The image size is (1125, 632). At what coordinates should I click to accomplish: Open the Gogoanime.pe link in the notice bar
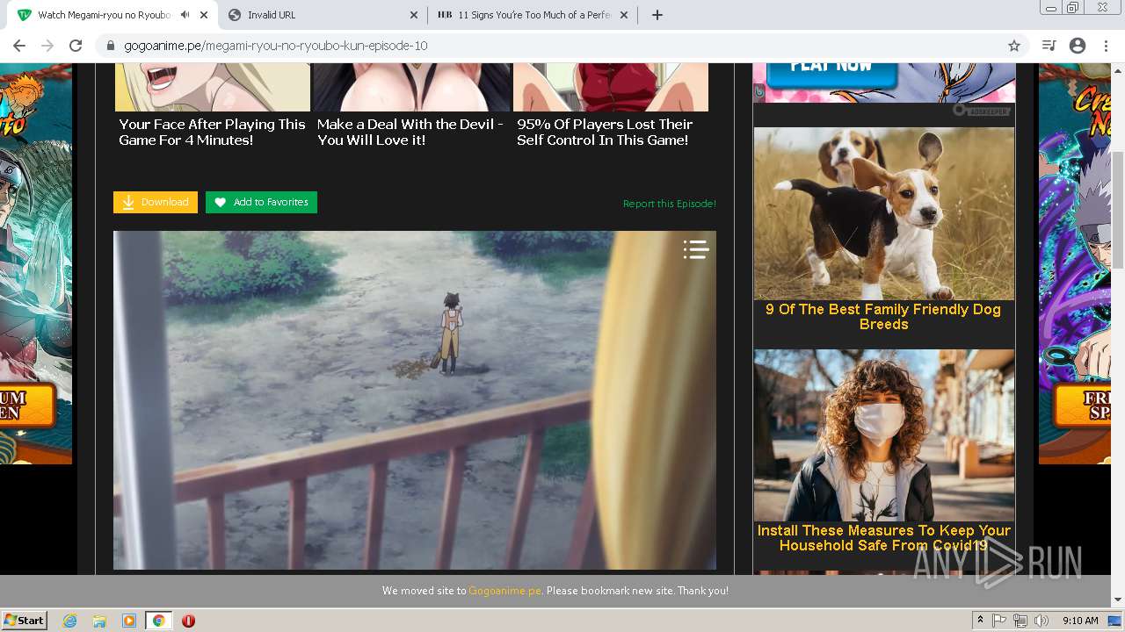[504, 591]
